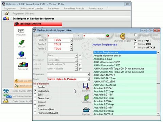
Task: Untick 'tris par QTT' checkbox
Action: point(135,40)
